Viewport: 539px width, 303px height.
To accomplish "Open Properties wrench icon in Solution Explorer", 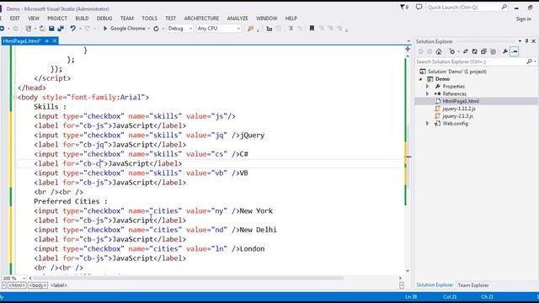I will [x=505, y=51].
